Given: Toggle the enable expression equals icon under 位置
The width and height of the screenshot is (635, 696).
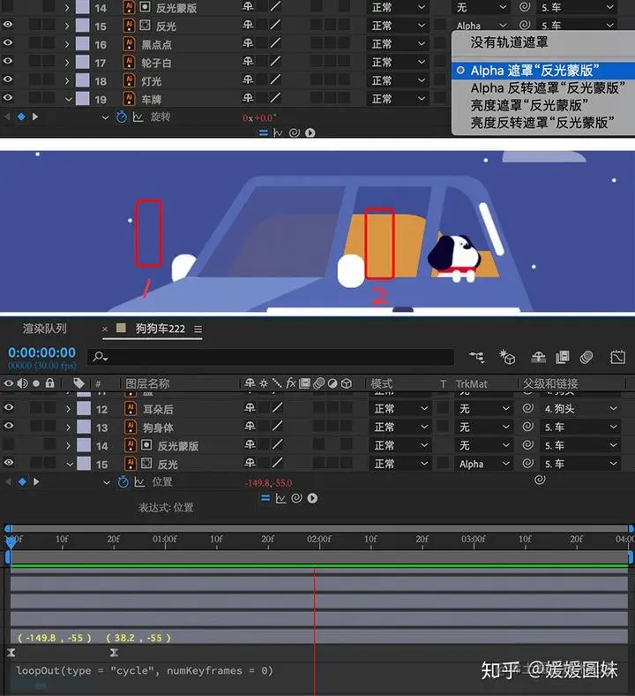Looking at the screenshot, I should click(x=265, y=498).
